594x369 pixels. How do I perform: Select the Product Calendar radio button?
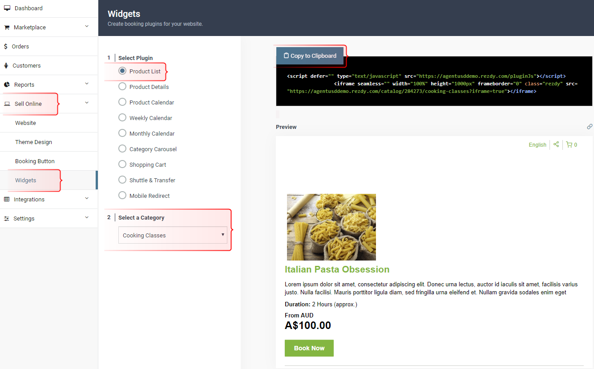coord(122,102)
